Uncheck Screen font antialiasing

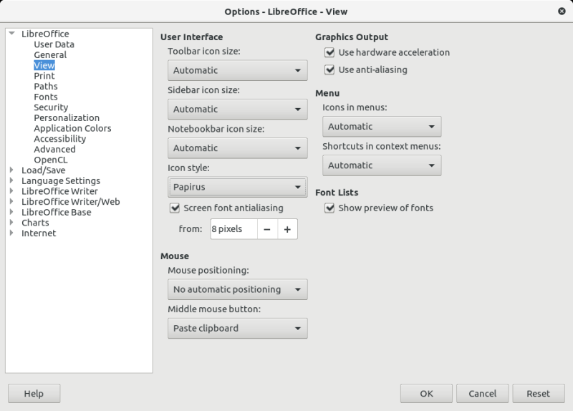[x=174, y=208]
